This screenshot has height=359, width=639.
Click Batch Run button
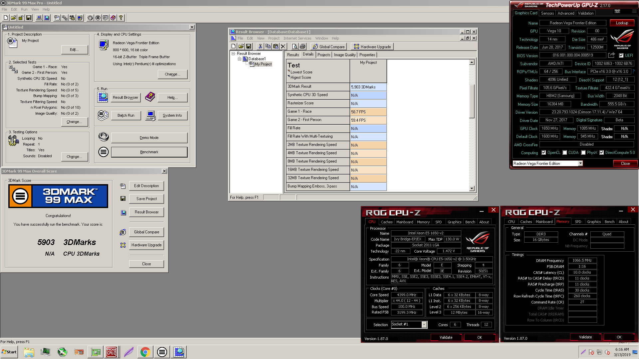[x=126, y=115]
